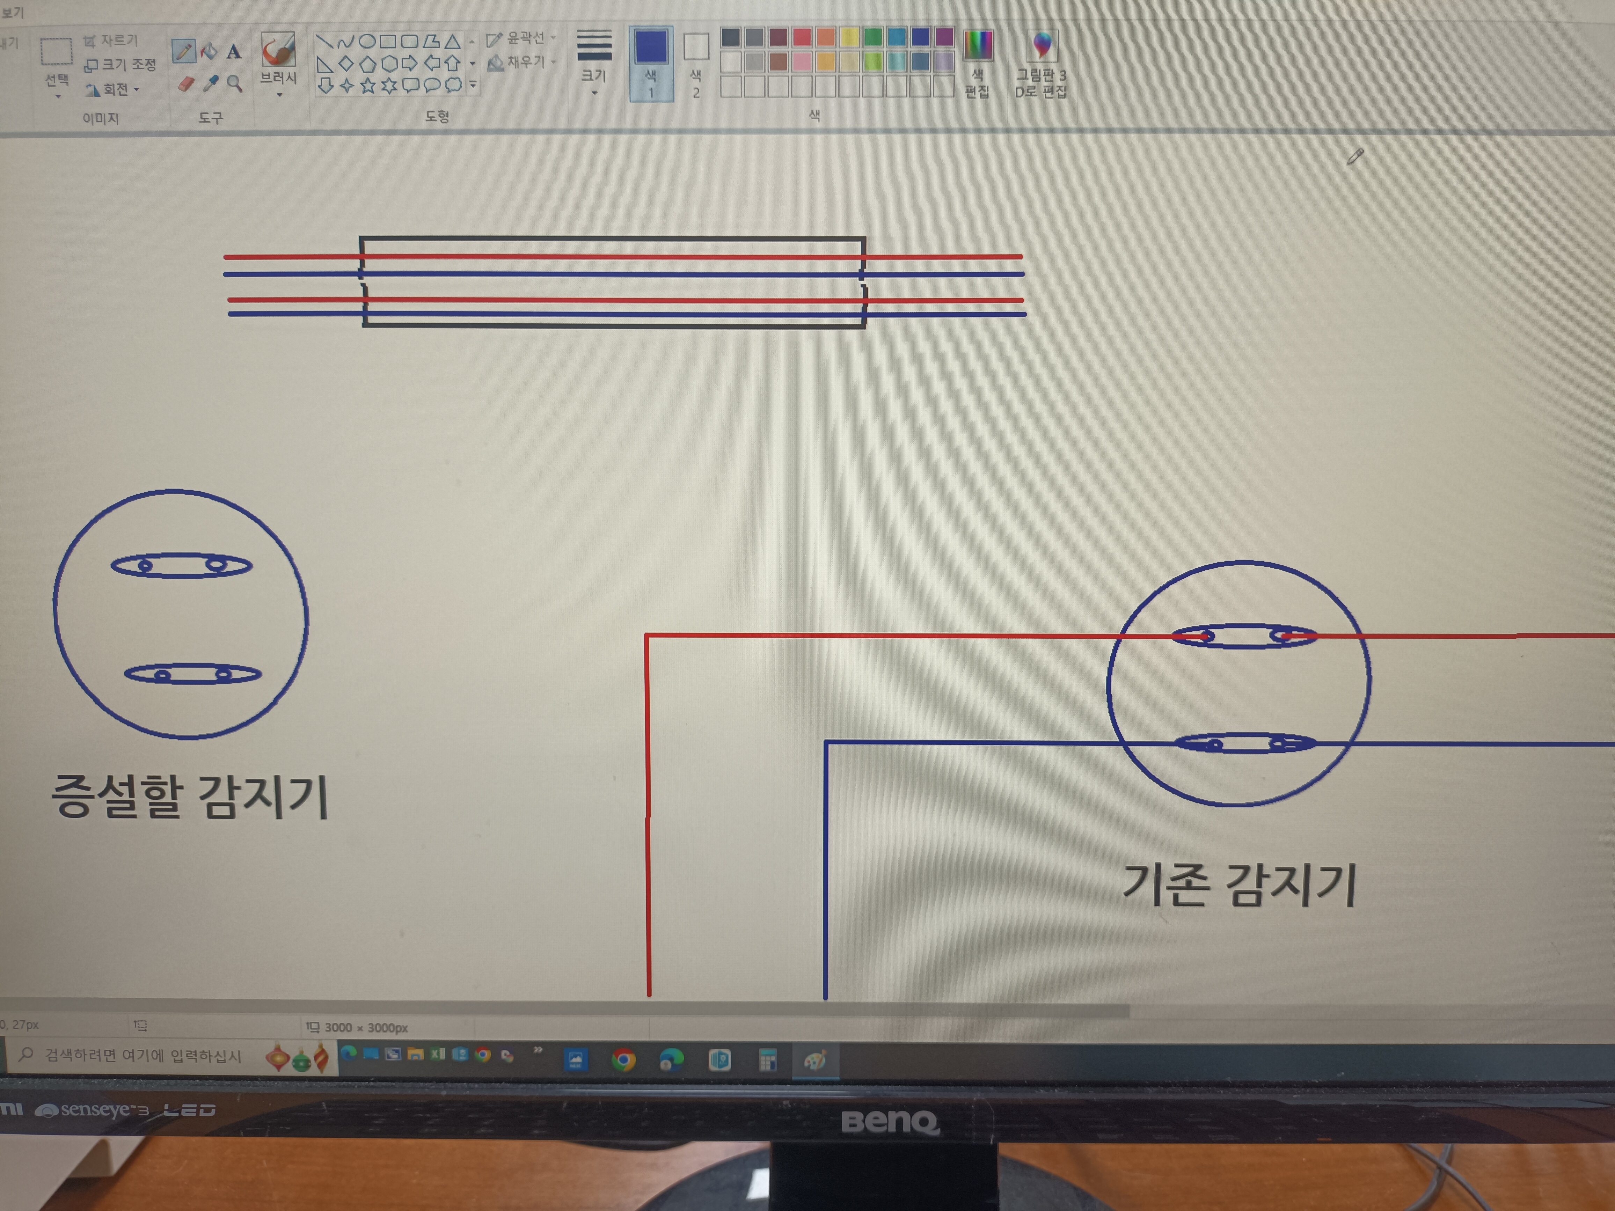Activate the Color 2 (색 2) selector
The height and width of the screenshot is (1211, 1615).
pyautogui.click(x=696, y=64)
